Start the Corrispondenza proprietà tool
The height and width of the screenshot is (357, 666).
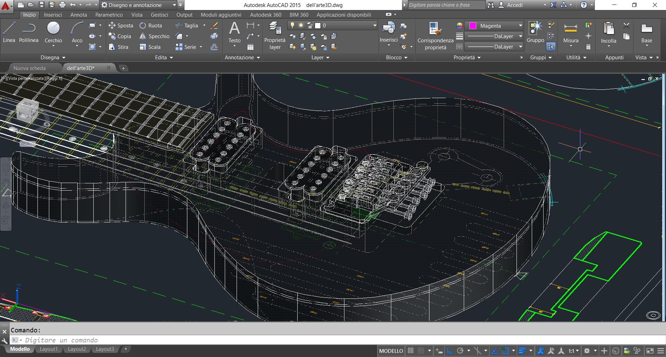point(435,35)
